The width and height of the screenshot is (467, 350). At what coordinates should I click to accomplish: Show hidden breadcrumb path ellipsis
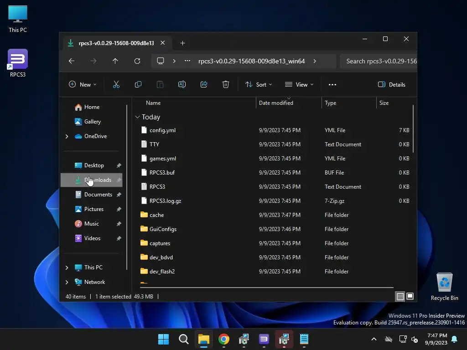pos(187,61)
